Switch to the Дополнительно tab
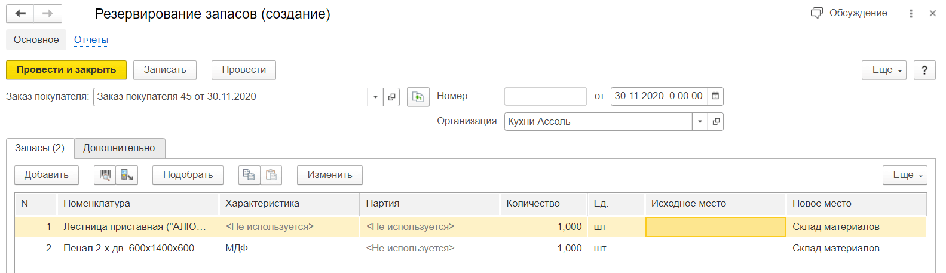The width and height of the screenshot is (946, 273). click(119, 148)
